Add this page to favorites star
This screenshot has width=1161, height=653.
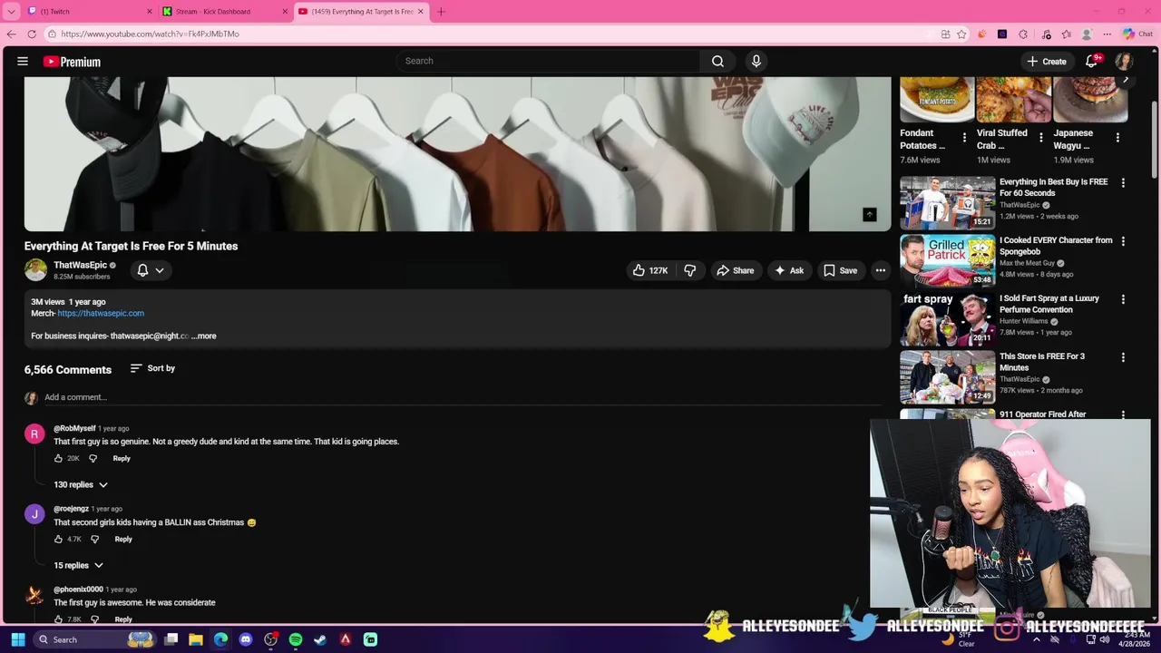coord(961,34)
